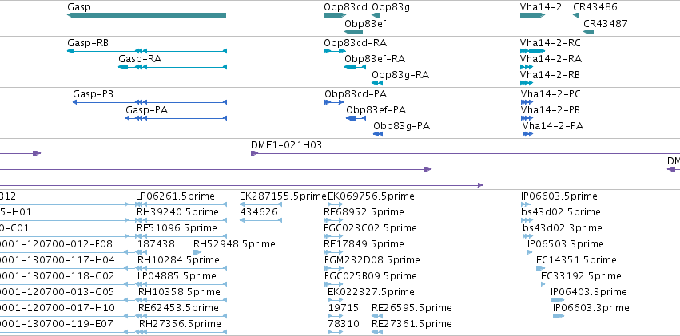Click the Obp83g-PA protein glyph

click(x=378, y=134)
